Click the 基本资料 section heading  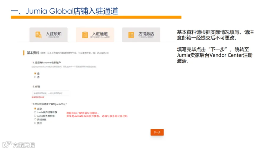point(33,53)
